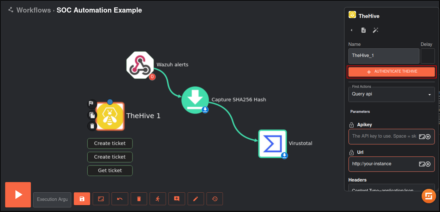Image resolution: width=440 pixels, height=212 pixels.
Task: Add a comment to the workflow
Action: 177,199
